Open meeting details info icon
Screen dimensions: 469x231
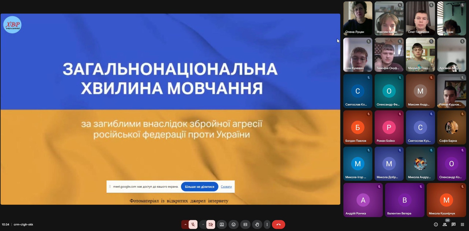(x=436, y=225)
